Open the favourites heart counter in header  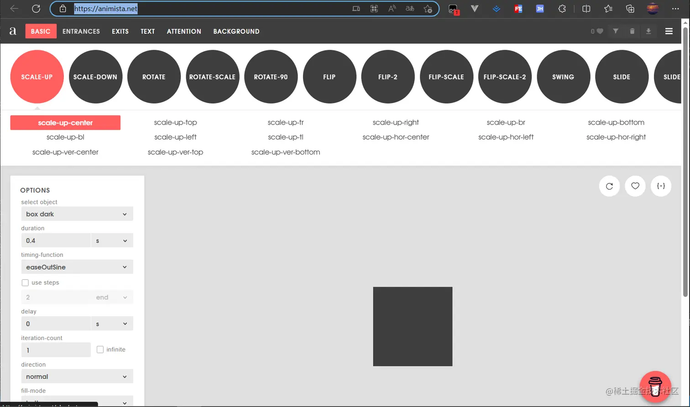tap(597, 31)
